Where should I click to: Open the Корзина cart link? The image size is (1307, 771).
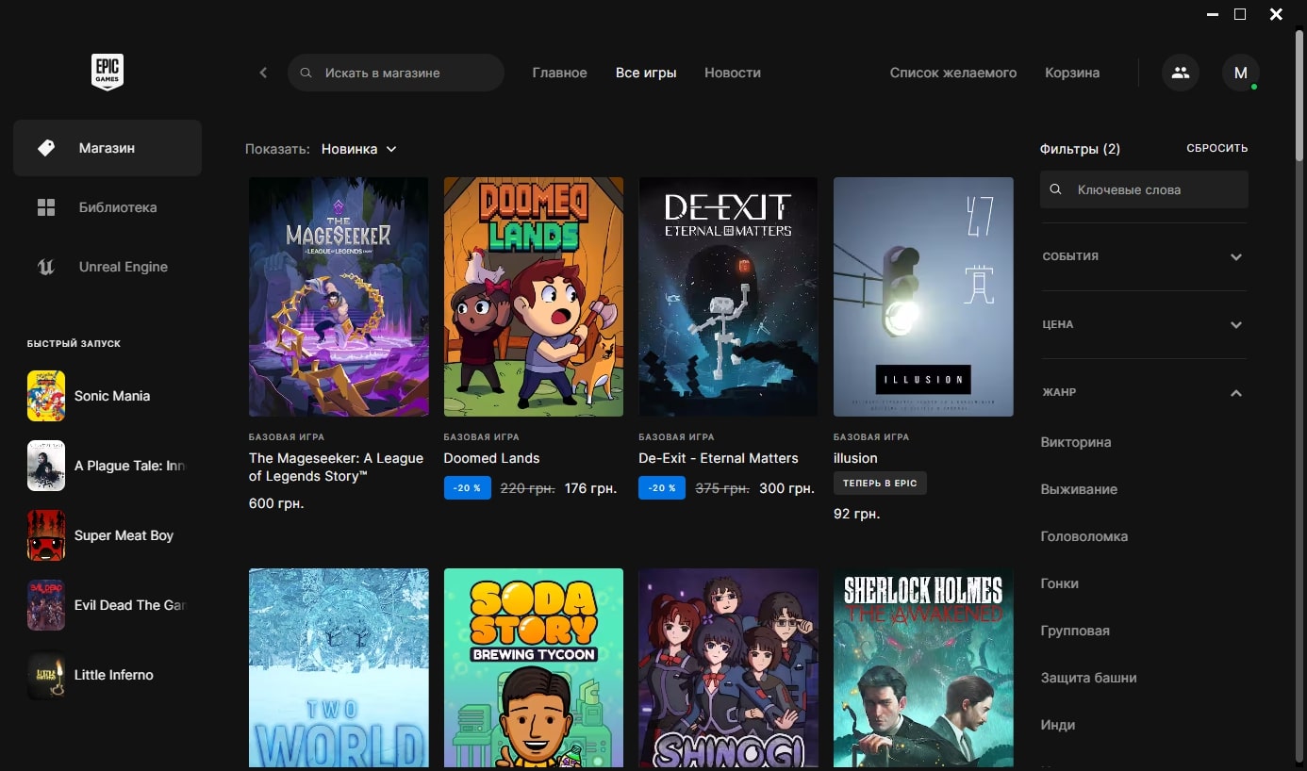1072,73
